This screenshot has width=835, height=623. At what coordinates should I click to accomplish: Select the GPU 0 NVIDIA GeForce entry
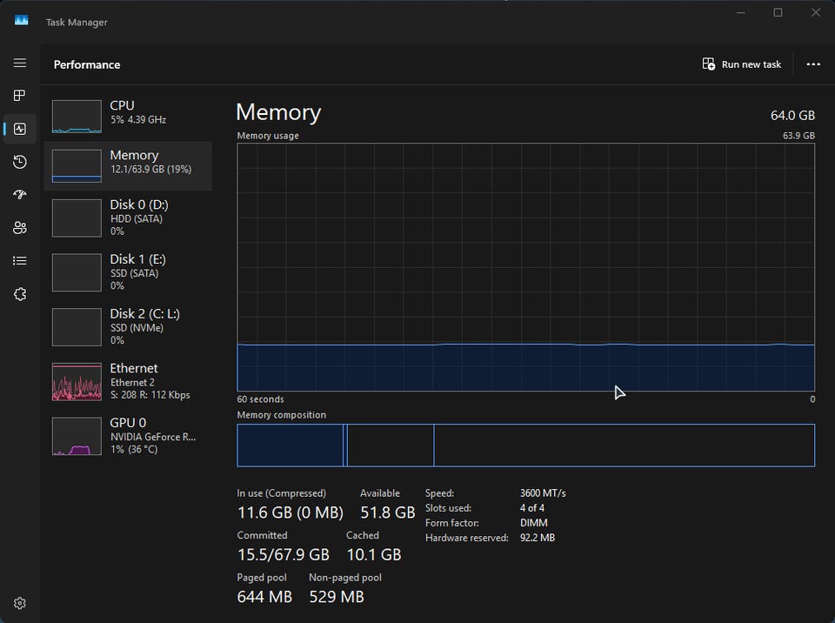[128, 436]
